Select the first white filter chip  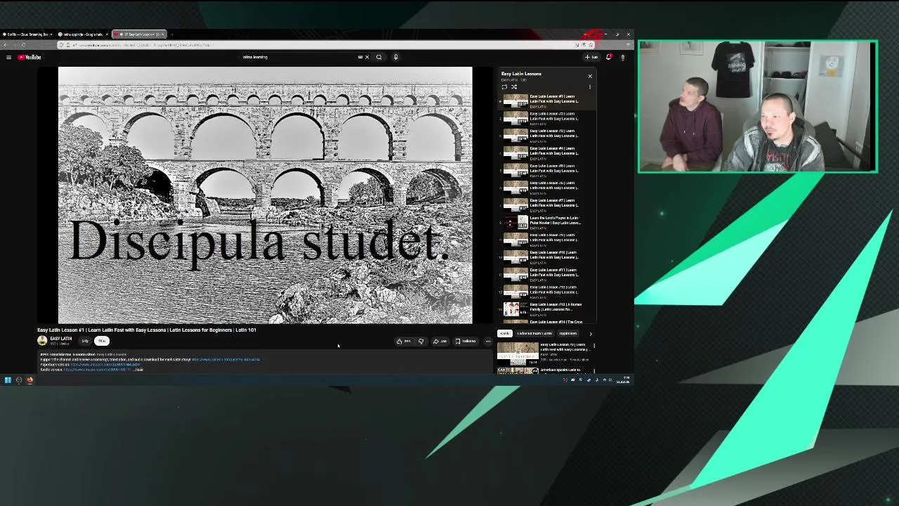tap(504, 333)
